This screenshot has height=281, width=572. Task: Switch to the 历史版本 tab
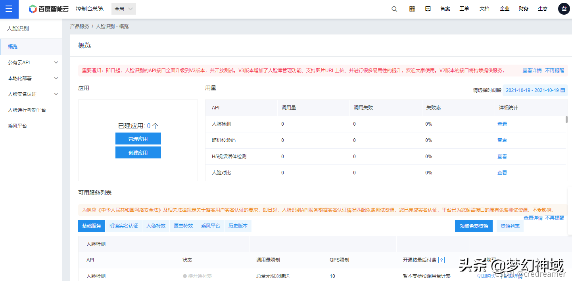coord(238,226)
